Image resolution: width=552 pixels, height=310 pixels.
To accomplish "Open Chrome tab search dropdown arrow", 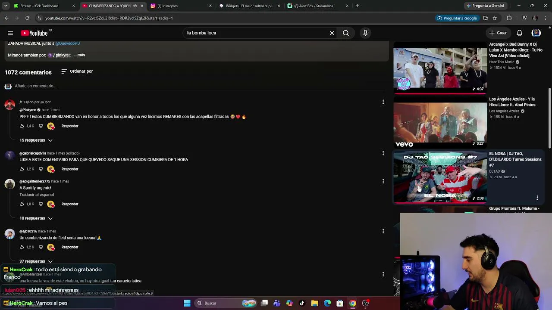I will coord(6,6).
